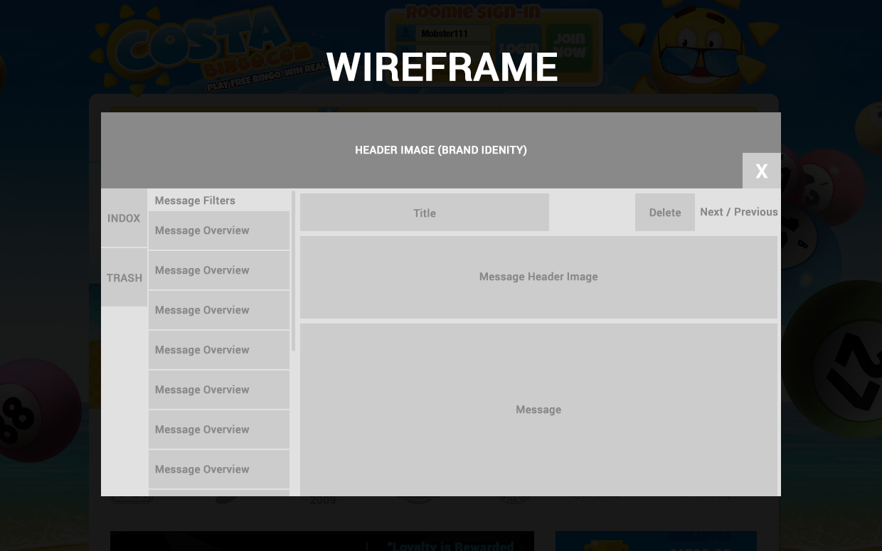Select the first Message Overview item

219,230
